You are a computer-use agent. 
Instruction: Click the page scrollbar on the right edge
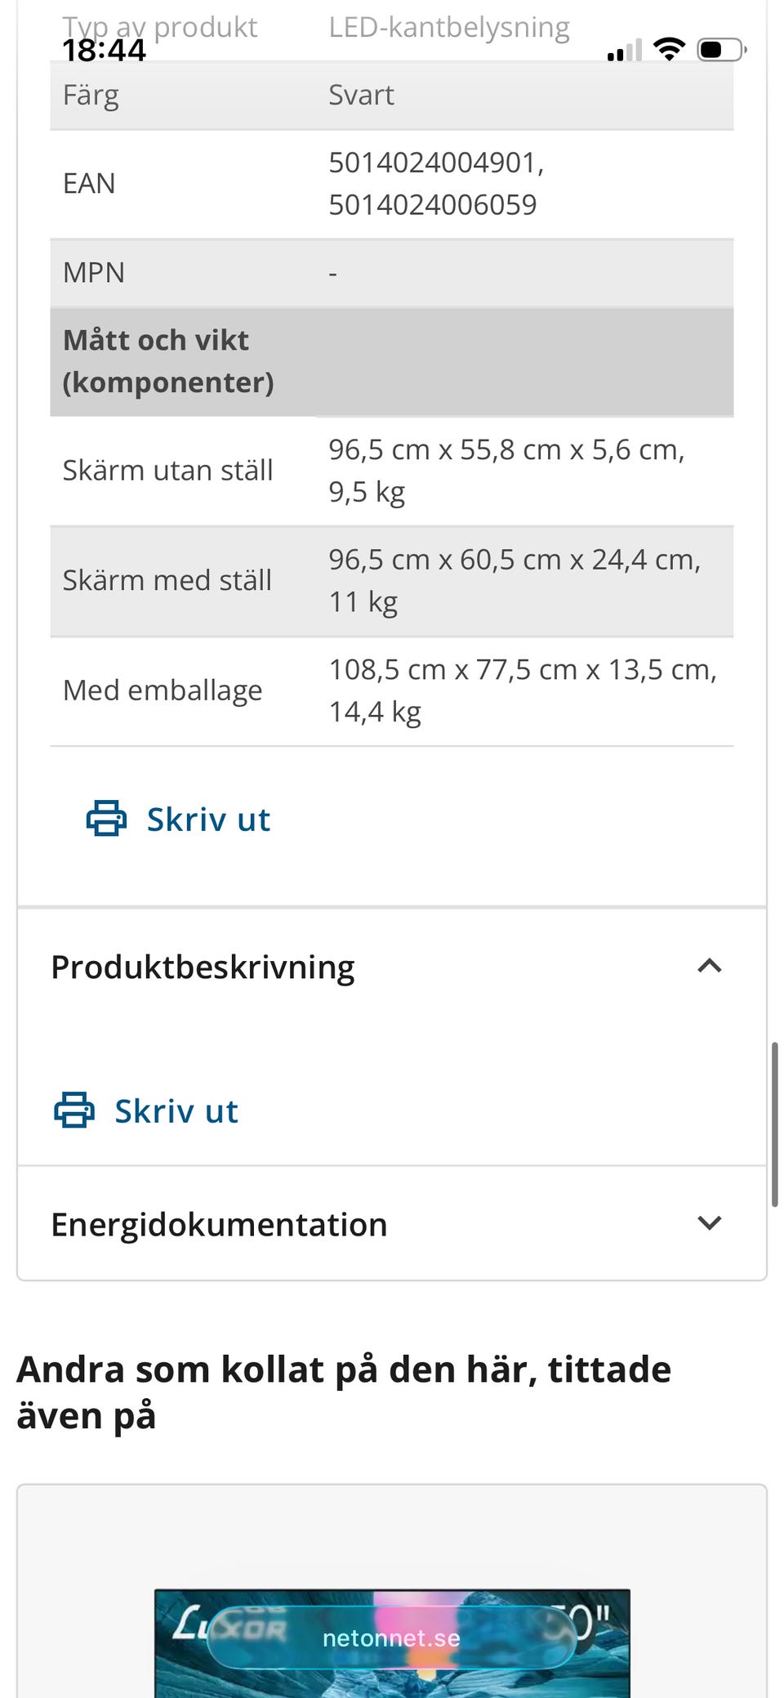[x=774, y=1124]
